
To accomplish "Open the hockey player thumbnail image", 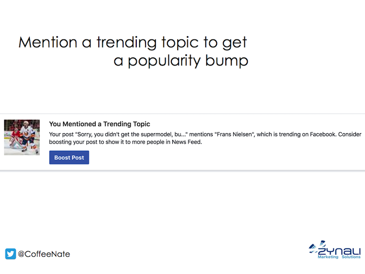I will click(22, 137).
